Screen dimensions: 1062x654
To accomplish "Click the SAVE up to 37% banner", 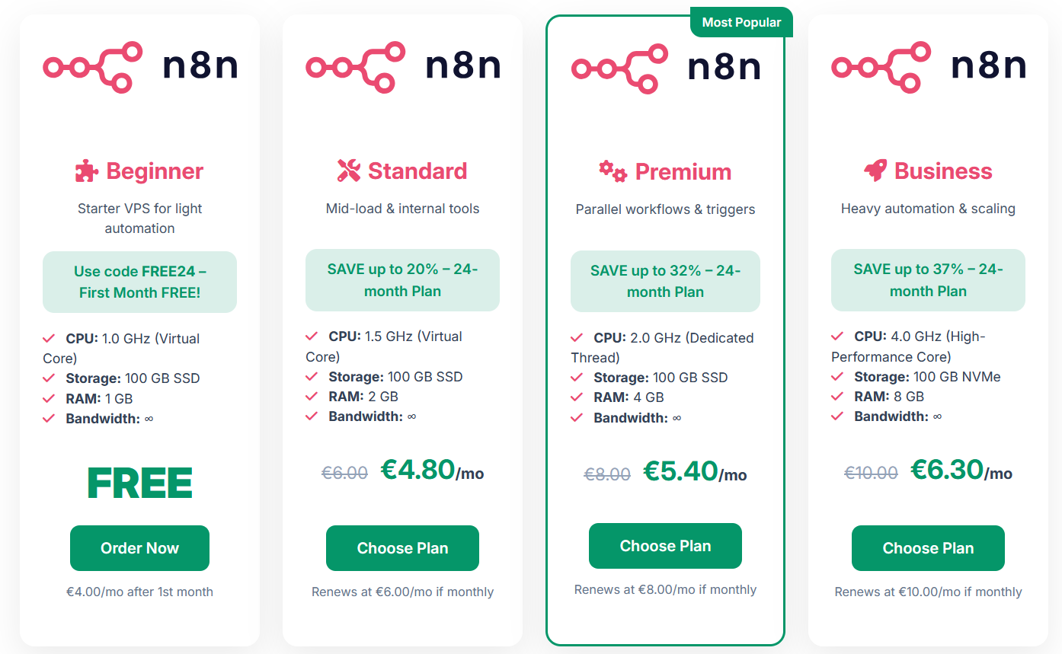I will pos(928,280).
